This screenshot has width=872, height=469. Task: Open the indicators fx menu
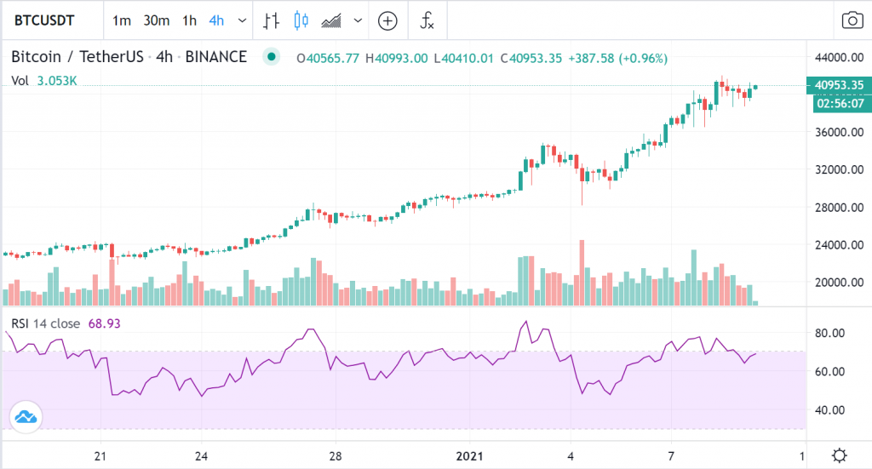[x=425, y=20]
